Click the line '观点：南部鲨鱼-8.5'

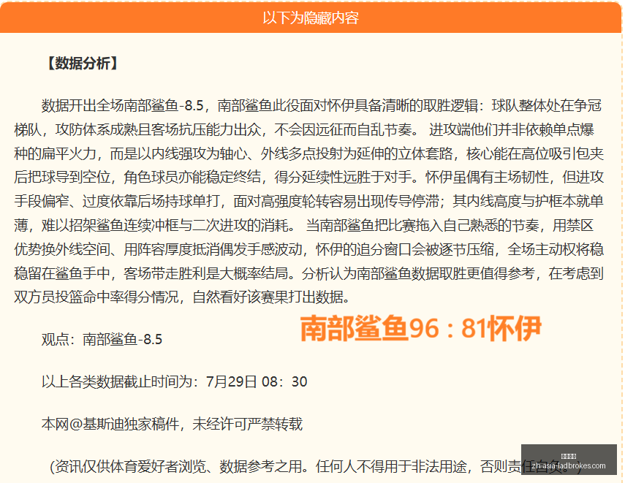[102, 339]
